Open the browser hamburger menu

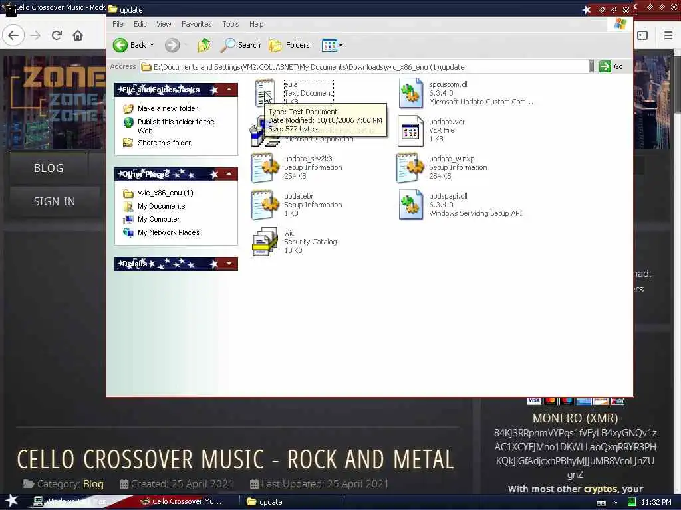click(x=668, y=35)
